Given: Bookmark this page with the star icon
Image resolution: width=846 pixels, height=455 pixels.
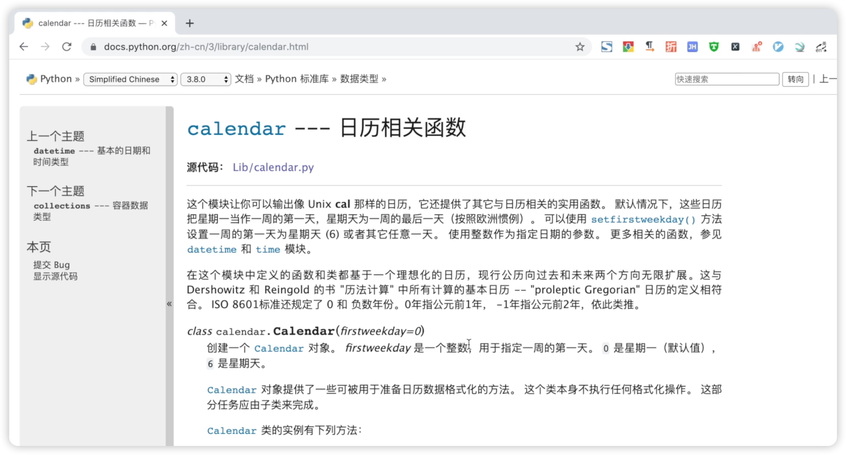Looking at the screenshot, I should click(x=580, y=47).
